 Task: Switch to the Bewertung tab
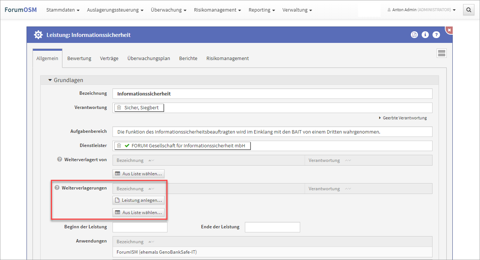point(79,59)
